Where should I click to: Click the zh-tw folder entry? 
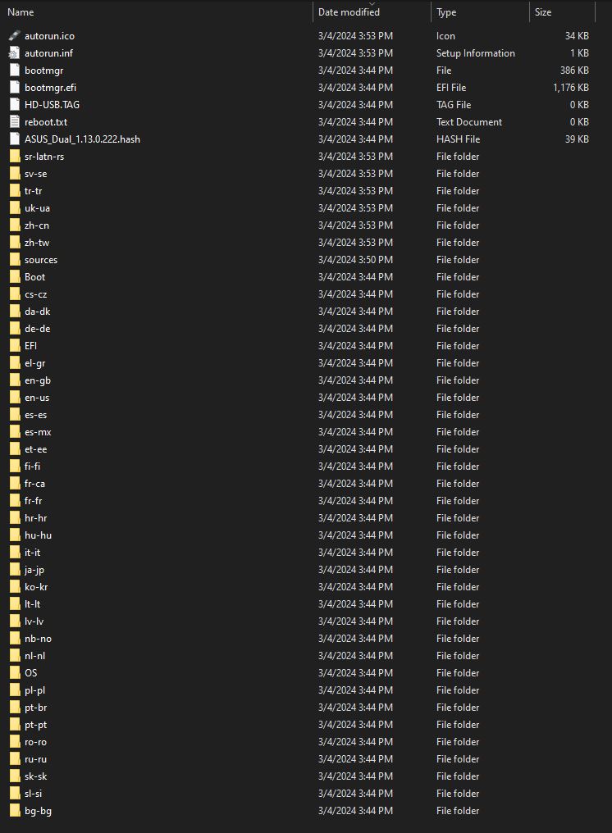[x=37, y=243]
